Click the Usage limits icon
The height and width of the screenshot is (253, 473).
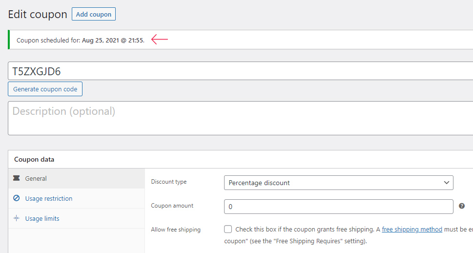pyautogui.click(x=17, y=218)
